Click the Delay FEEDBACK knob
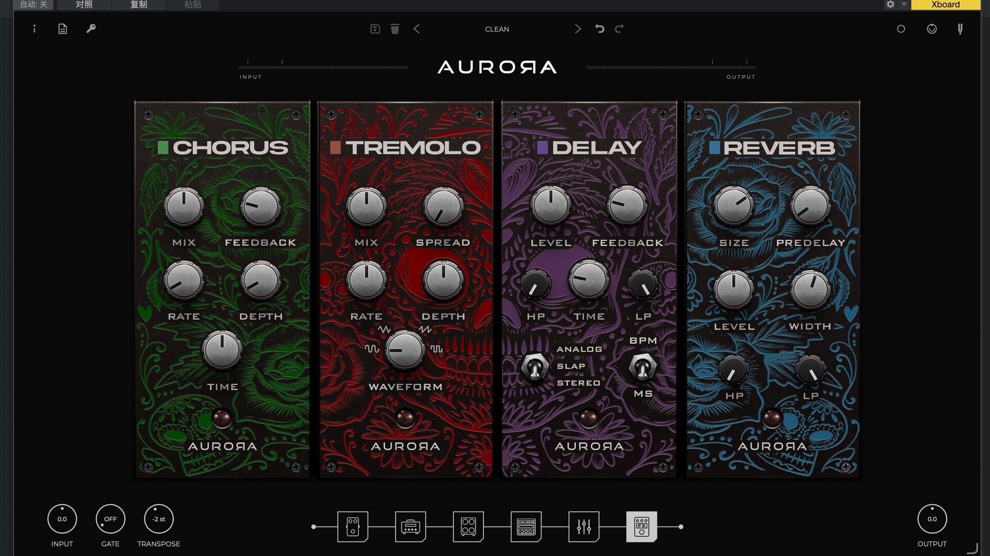The width and height of the screenshot is (990, 556). click(x=627, y=205)
